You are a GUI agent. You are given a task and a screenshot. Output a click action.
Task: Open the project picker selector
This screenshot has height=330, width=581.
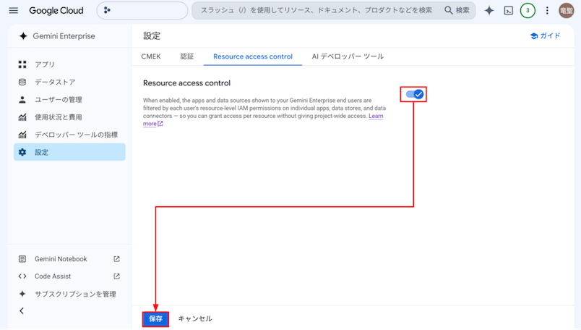(x=142, y=10)
